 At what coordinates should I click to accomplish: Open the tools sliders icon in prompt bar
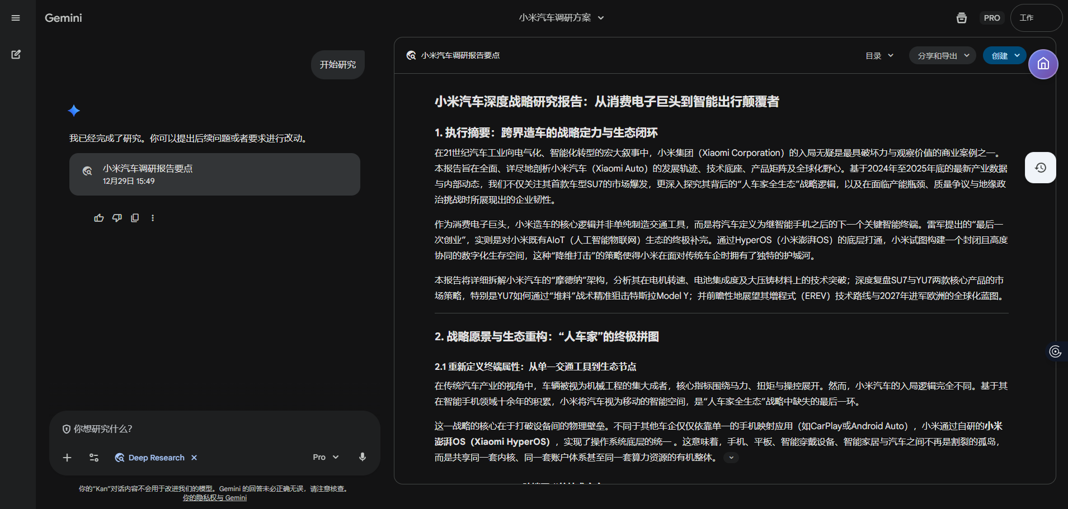click(94, 458)
